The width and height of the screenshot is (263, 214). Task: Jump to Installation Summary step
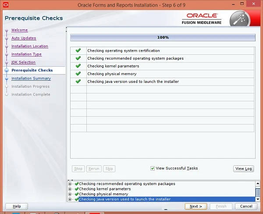31,78
